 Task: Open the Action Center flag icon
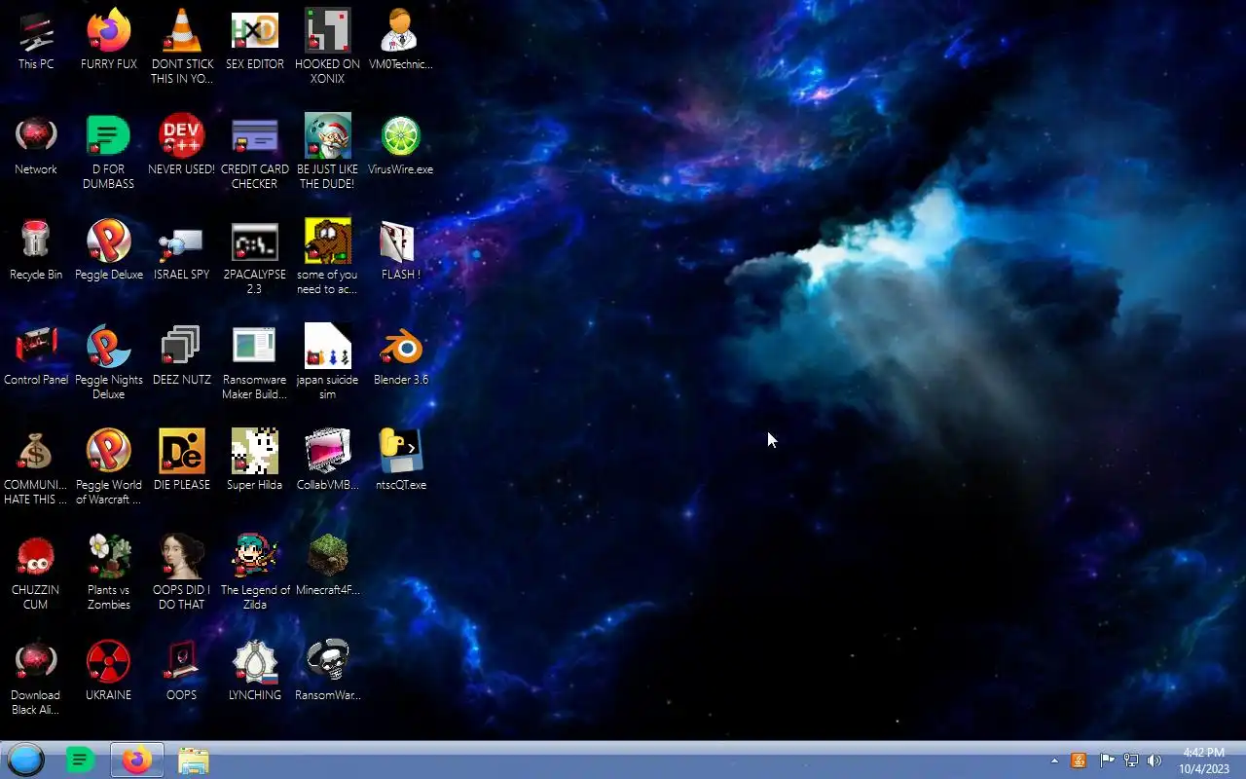click(1107, 760)
